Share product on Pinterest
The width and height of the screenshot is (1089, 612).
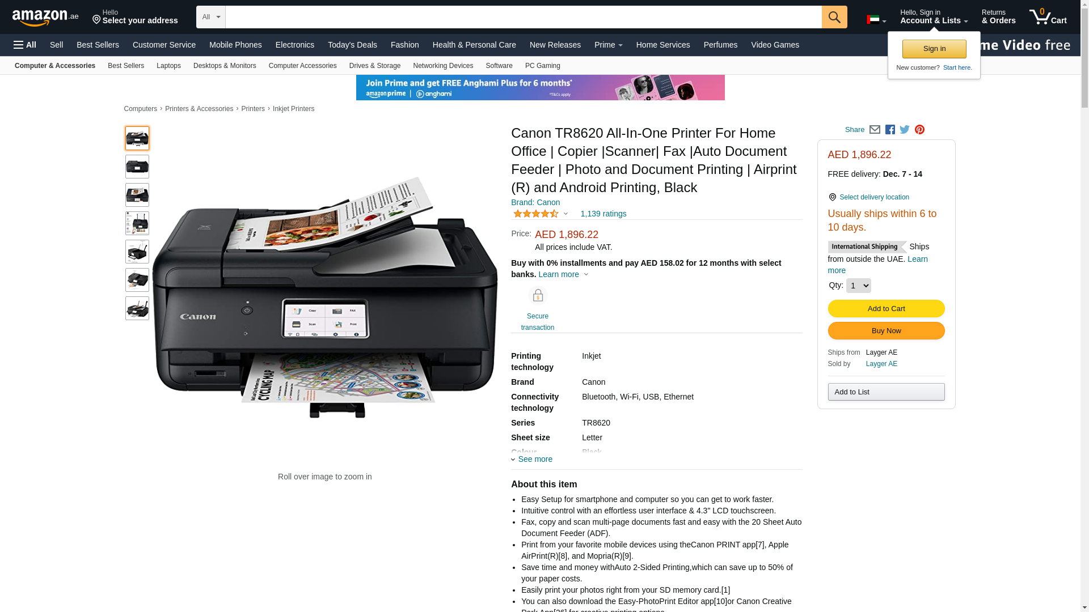pyautogui.click(x=919, y=130)
